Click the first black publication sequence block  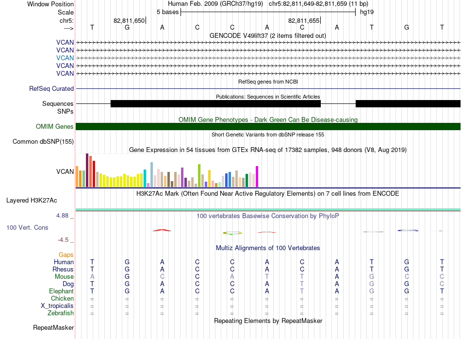[215, 103]
